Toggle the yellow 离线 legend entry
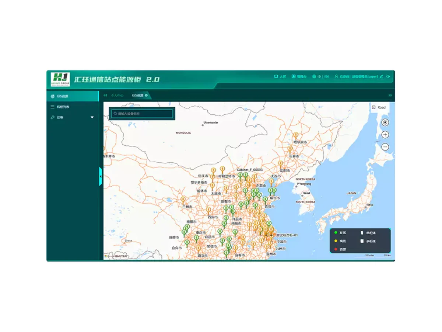442x332 pixels. (x=340, y=241)
